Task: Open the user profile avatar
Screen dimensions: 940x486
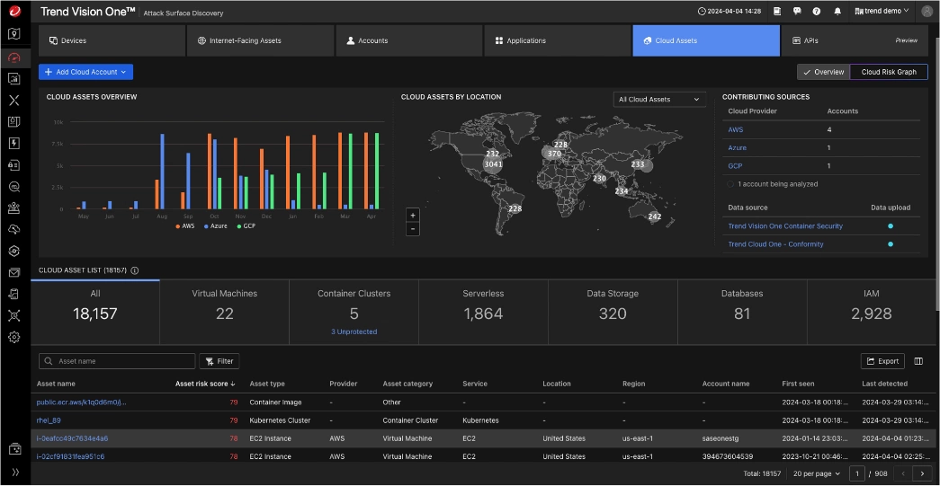Action: pos(927,11)
